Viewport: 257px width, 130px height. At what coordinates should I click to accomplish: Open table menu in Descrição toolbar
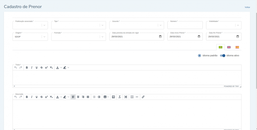[x=106, y=97]
